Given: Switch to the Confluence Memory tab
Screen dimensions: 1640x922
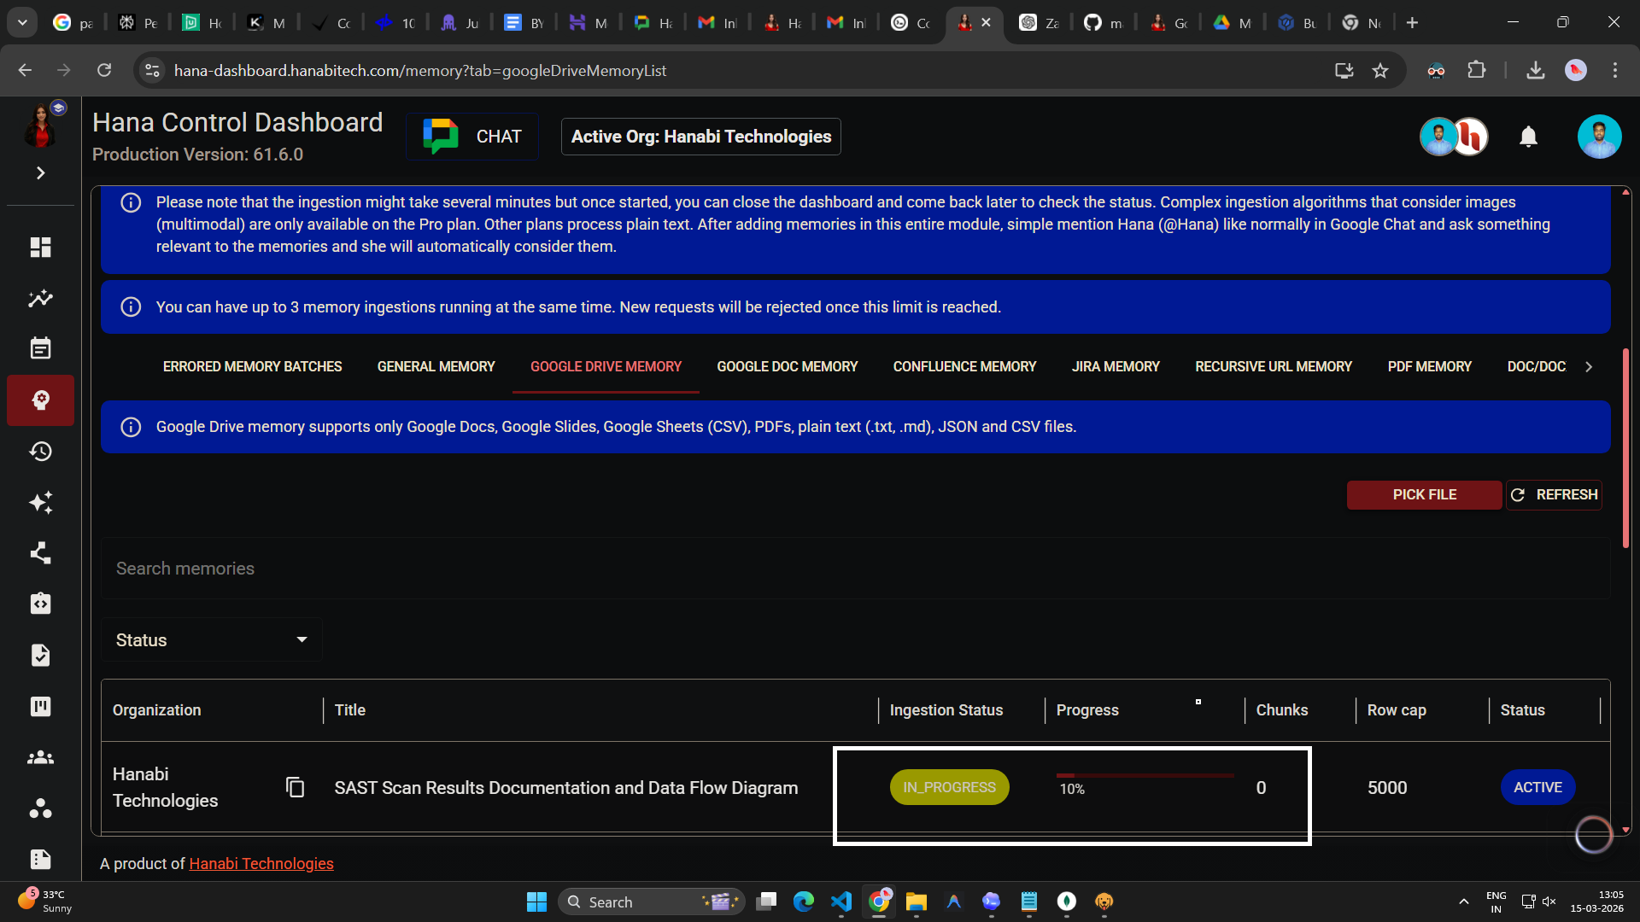Looking at the screenshot, I should pyautogui.click(x=964, y=366).
